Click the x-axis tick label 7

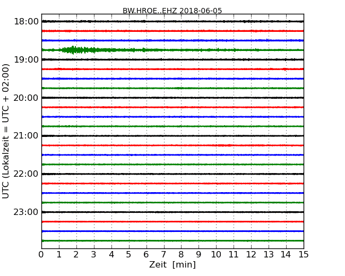[x=163, y=254]
